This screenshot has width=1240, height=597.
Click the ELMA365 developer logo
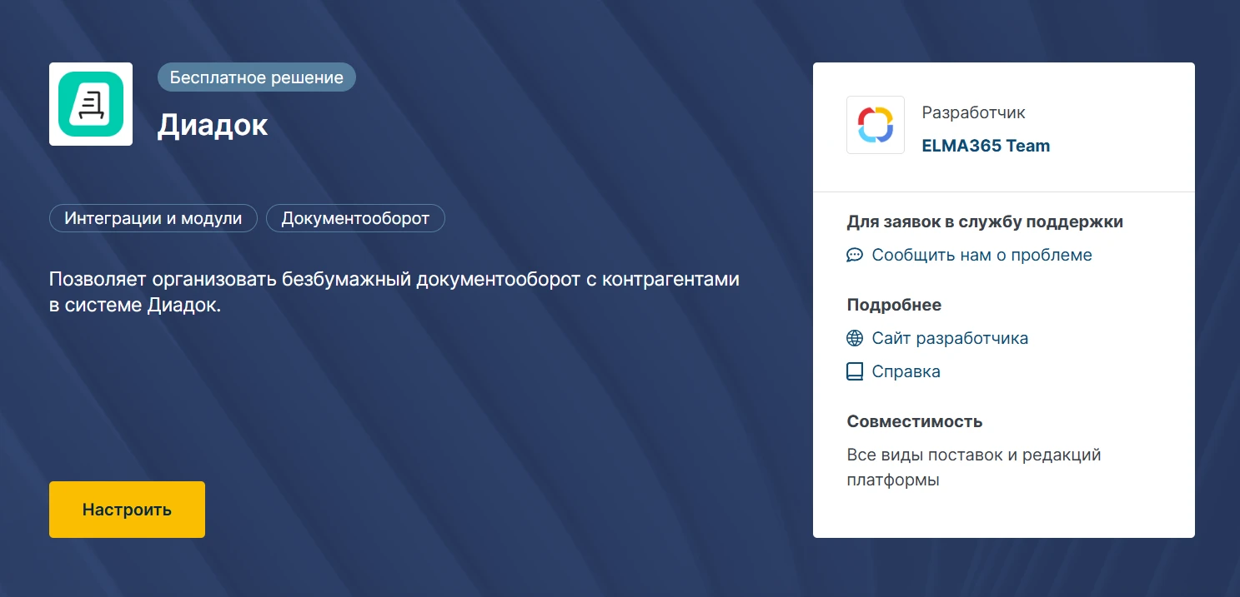(875, 125)
